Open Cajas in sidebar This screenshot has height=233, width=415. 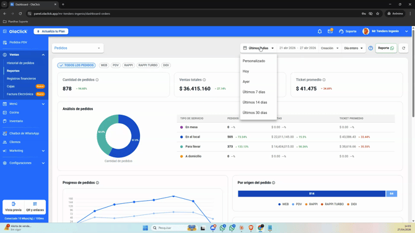(x=11, y=86)
